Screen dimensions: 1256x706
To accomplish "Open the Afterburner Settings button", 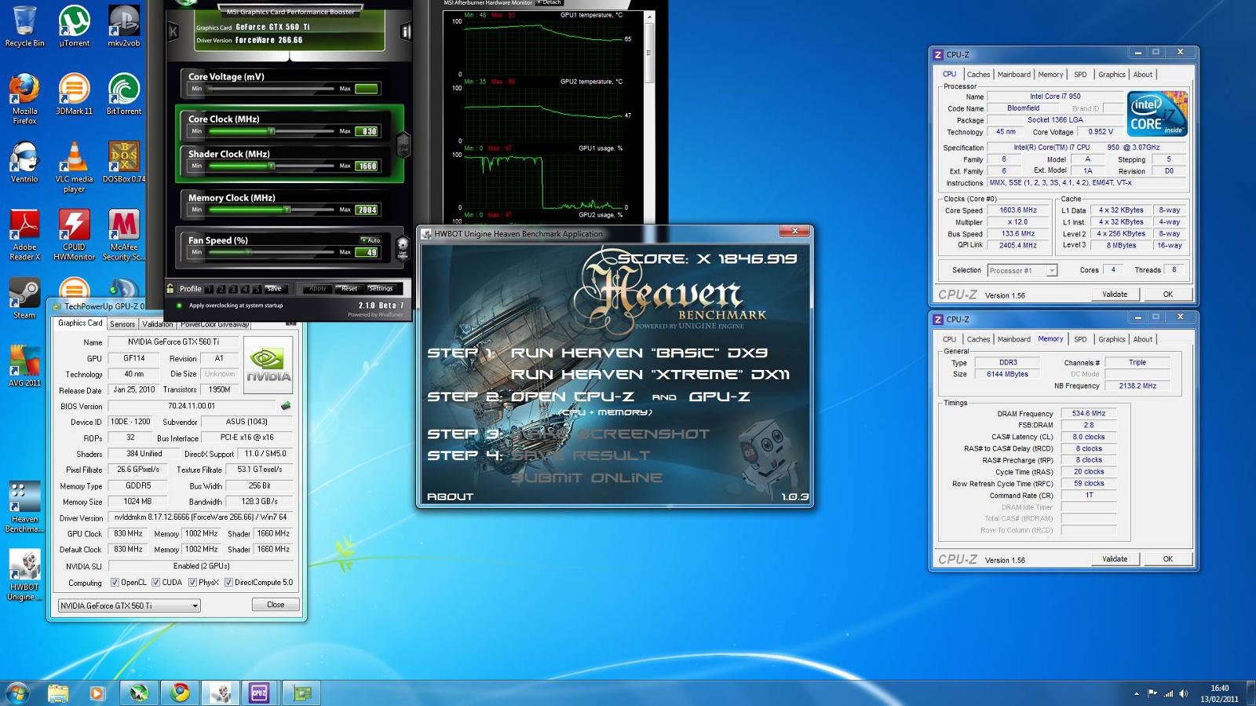I will pyautogui.click(x=381, y=288).
